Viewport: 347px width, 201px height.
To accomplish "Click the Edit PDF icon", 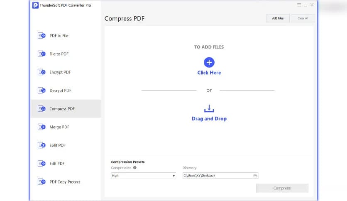I will pyautogui.click(x=42, y=164).
